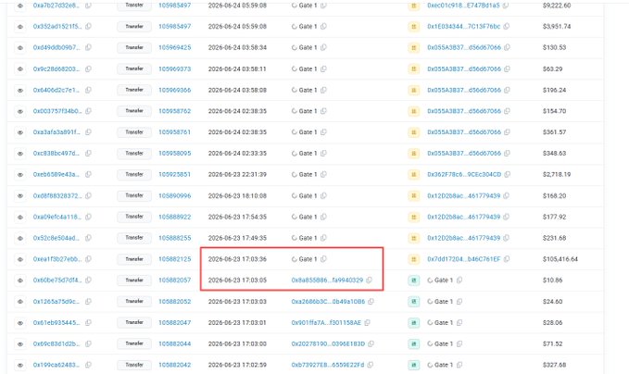Toggle the eye icon for transaction 0xa3afa3a891f
This screenshot has width=629, height=374.
pyautogui.click(x=20, y=132)
